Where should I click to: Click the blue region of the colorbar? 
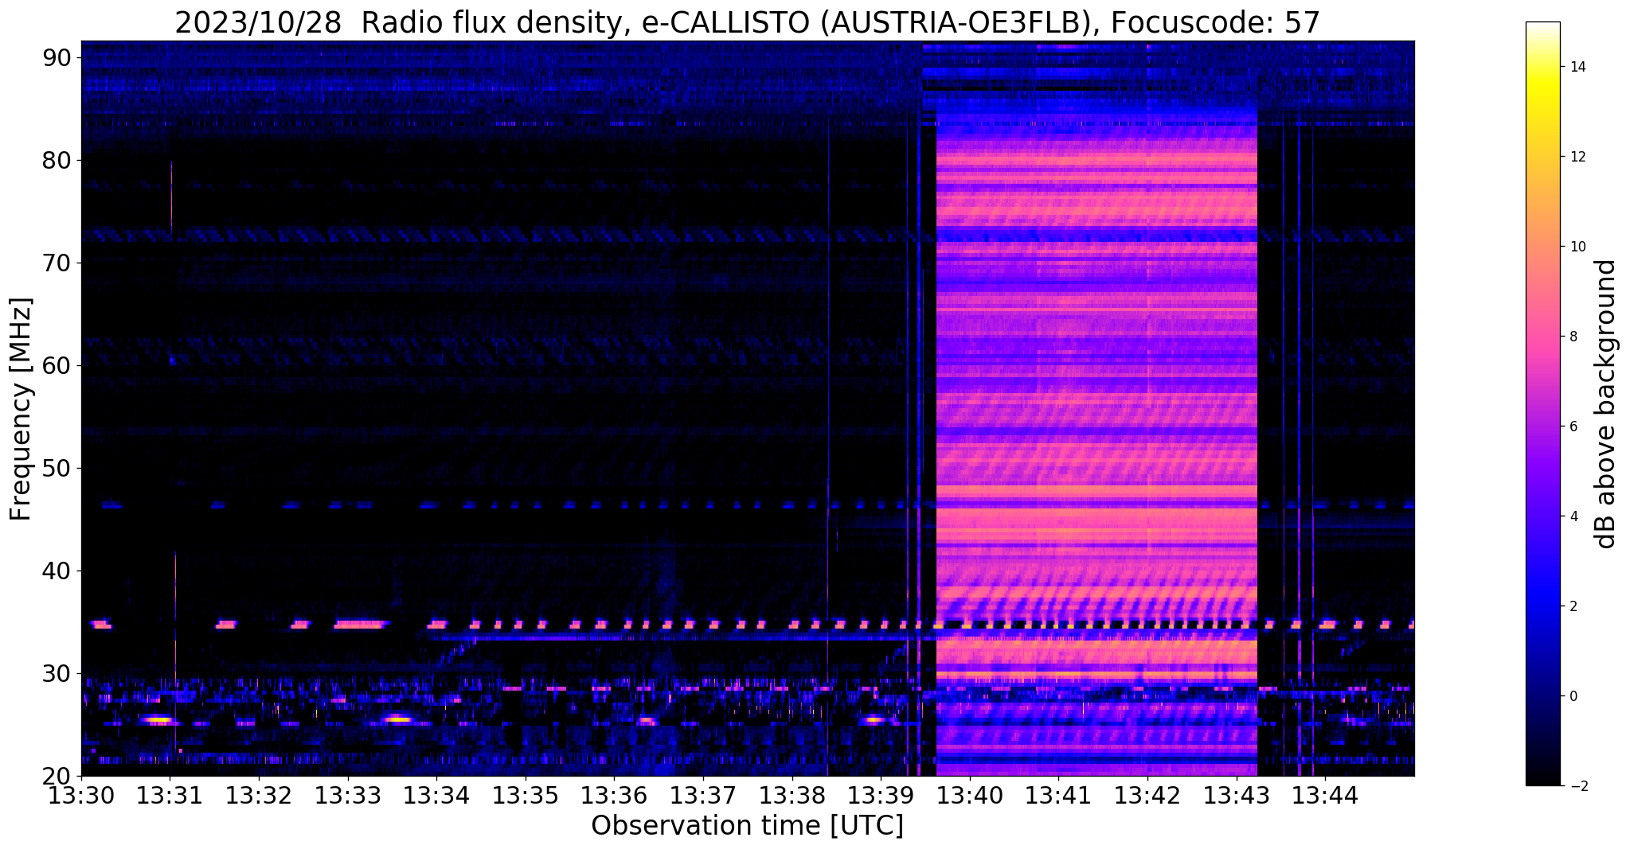[1542, 597]
